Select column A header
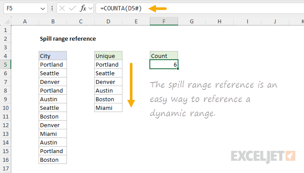Viewport: 304px width, 173px height. pos(25,21)
